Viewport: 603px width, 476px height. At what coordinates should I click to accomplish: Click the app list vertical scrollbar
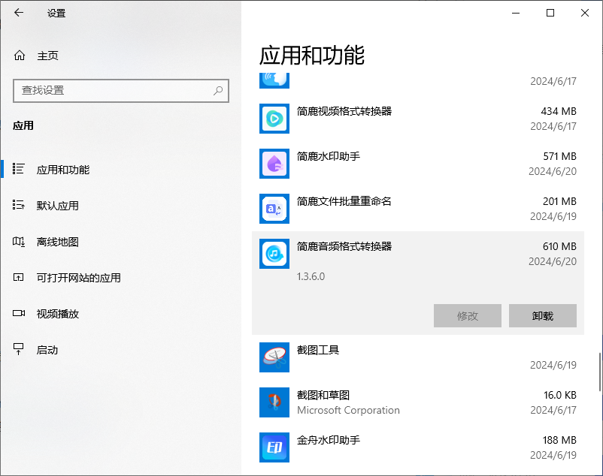click(599, 371)
